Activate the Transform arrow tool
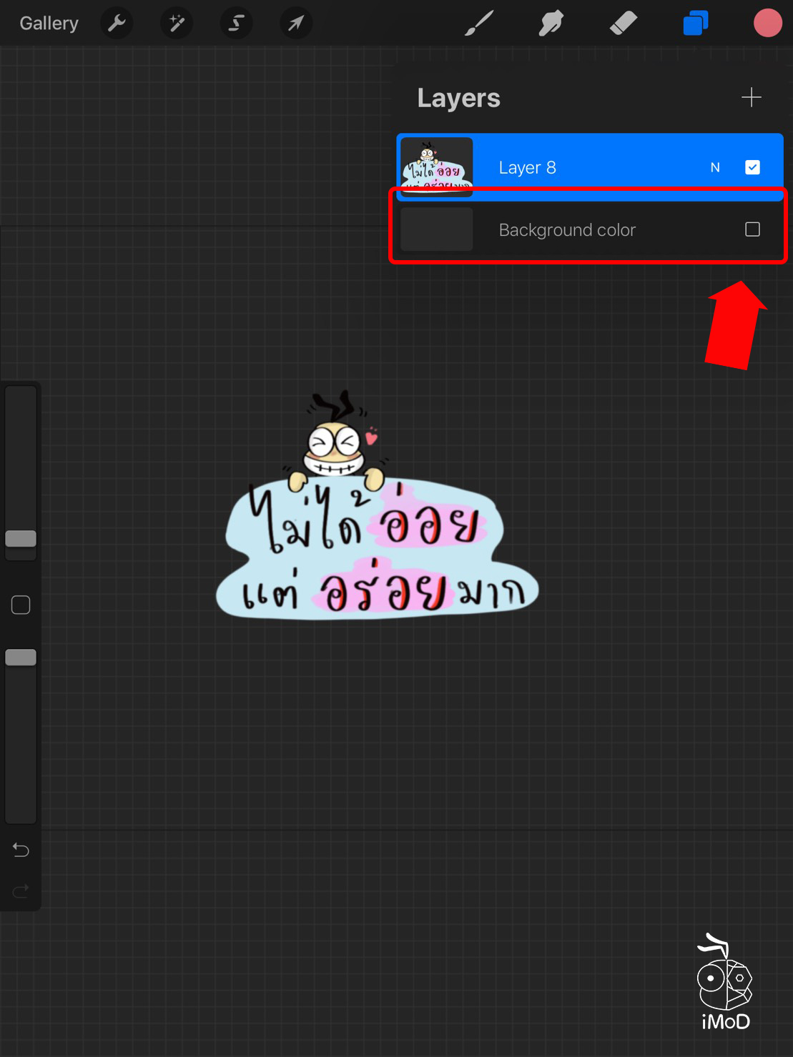The height and width of the screenshot is (1057, 793). click(x=295, y=24)
